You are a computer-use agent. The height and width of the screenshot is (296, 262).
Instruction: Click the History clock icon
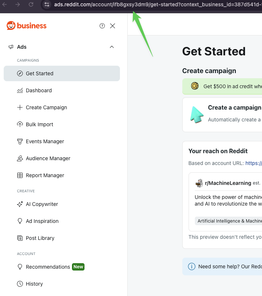pyautogui.click(x=20, y=283)
